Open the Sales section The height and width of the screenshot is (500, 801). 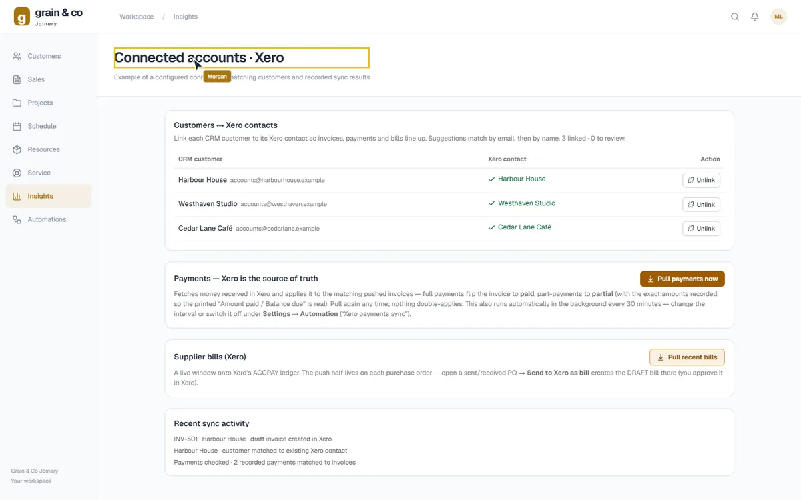tap(48, 79)
